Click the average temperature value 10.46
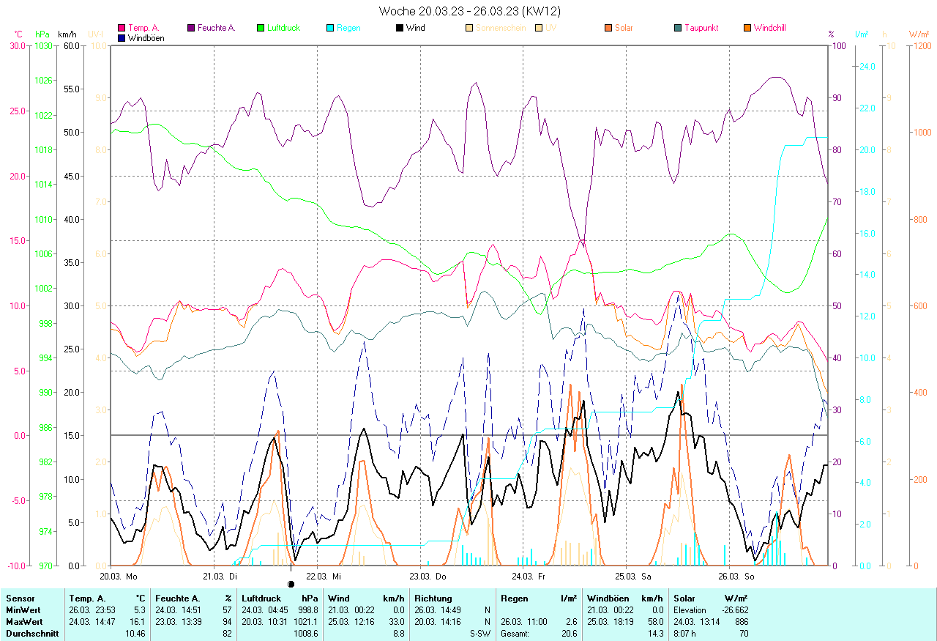The width and height of the screenshot is (937, 641). coord(135,634)
